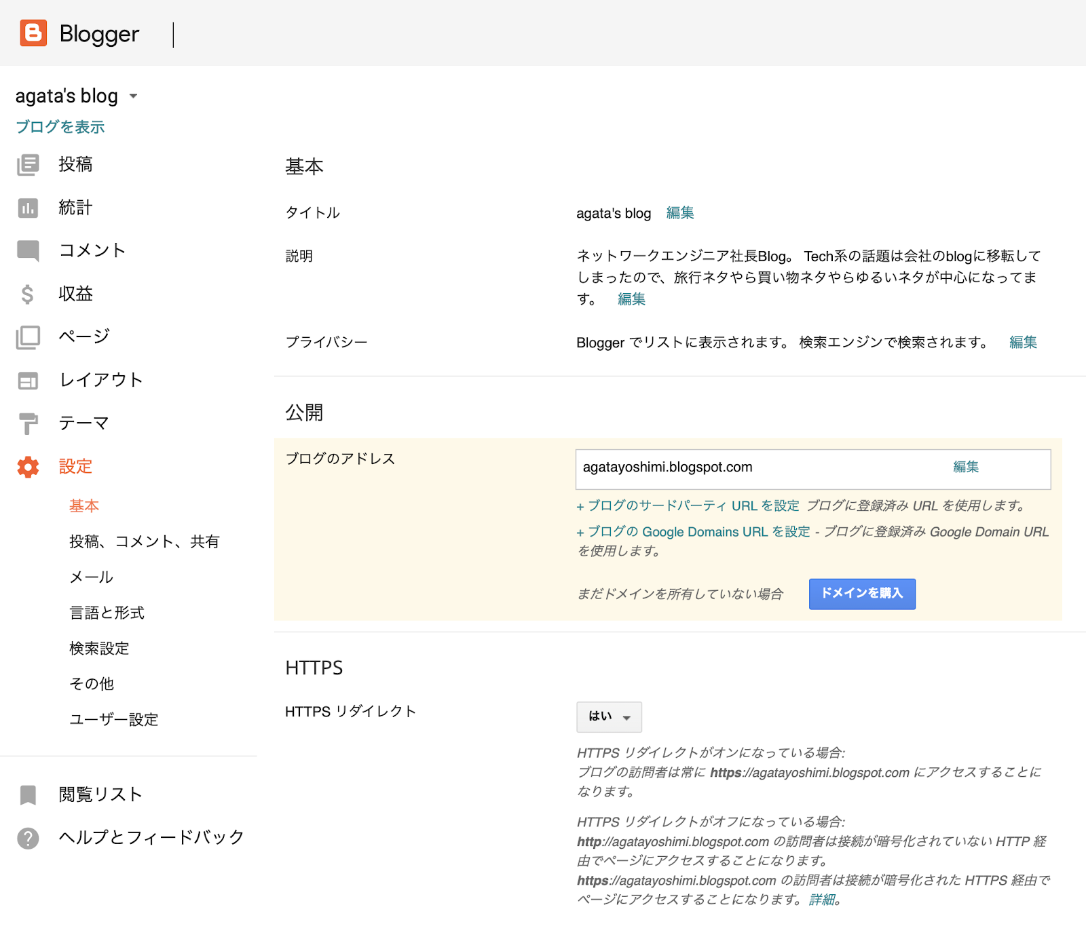Click the プライバシー row label
The width and height of the screenshot is (1086, 939).
click(326, 343)
